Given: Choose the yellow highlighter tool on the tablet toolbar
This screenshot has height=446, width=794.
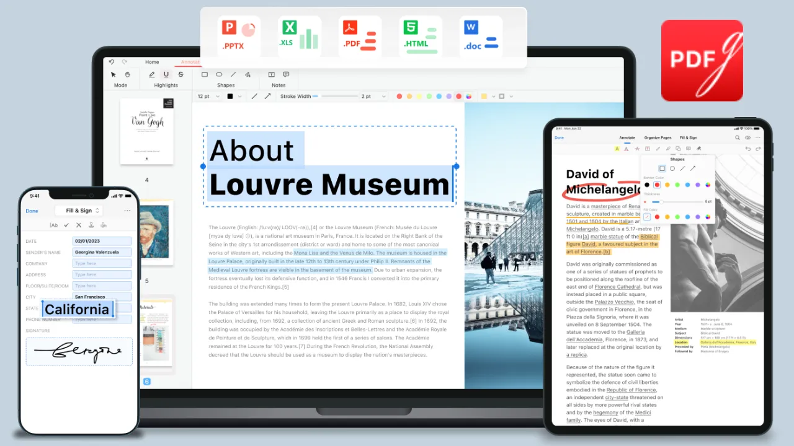Looking at the screenshot, I should [x=617, y=149].
